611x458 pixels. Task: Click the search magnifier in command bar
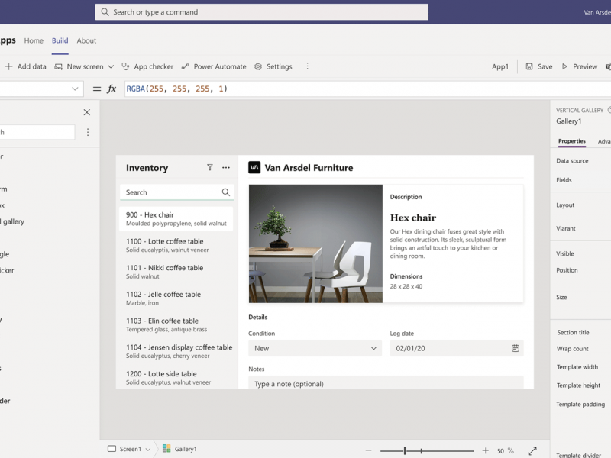pyautogui.click(x=105, y=12)
